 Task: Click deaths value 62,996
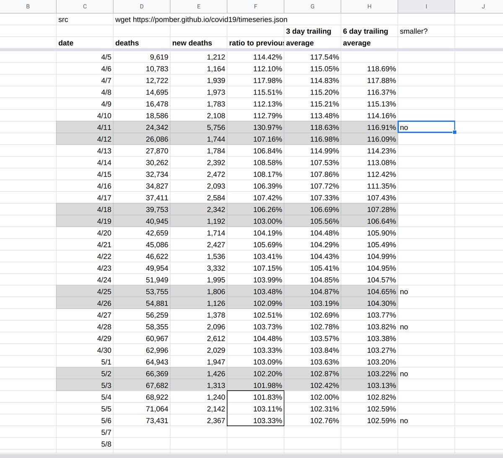(x=142, y=350)
